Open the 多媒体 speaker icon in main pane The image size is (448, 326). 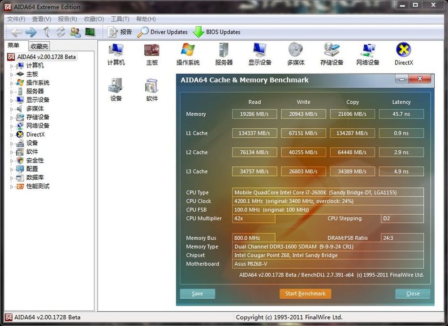(x=296, y=54)
